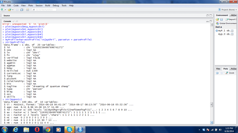Open the Global Environment dropdown
This screenshot has height=133, width=238.
coord(226,23)
